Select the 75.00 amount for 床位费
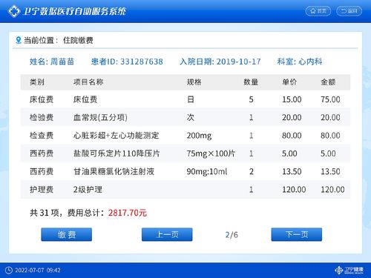371x278 pixels. coord(330,99)
